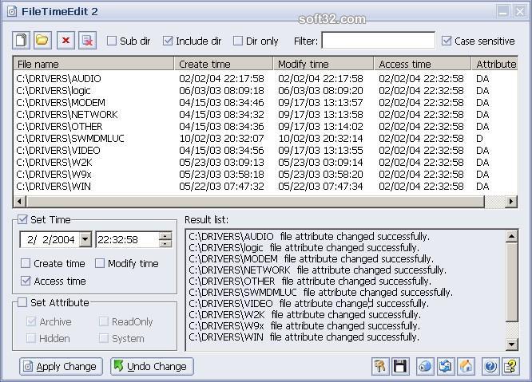Tick the Dir only checkbox

[x=238, y=41]
